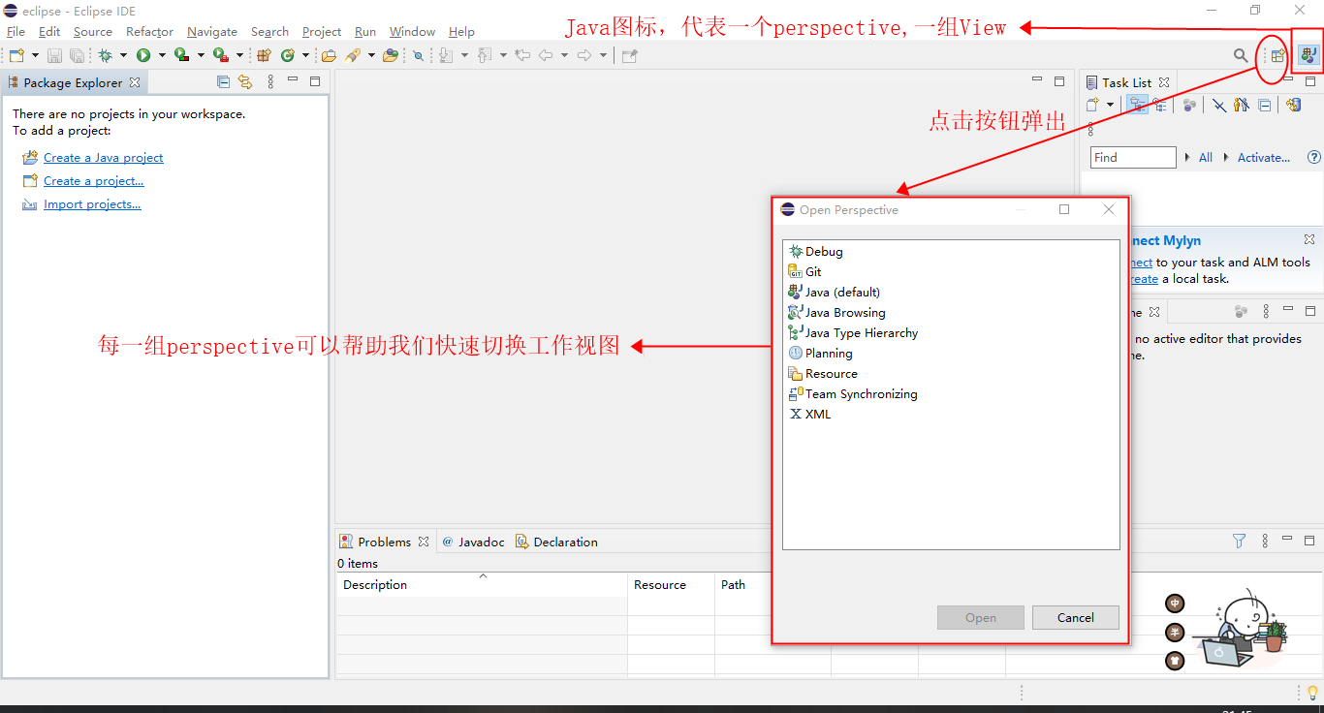This screenshot has height=713, width=1324.
Task: Click the Back navigation arrow
Action: click(x=546, y=55)
